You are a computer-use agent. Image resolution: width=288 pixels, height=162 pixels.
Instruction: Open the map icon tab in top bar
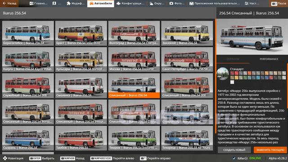pyautogui.click(x=57, y=4)
